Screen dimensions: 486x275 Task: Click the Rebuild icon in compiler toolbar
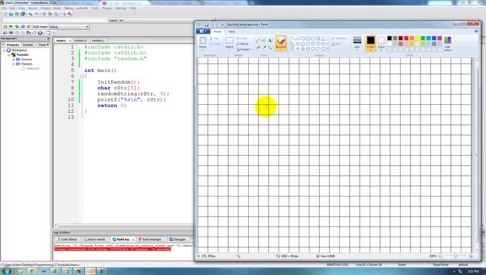point(22,26)
